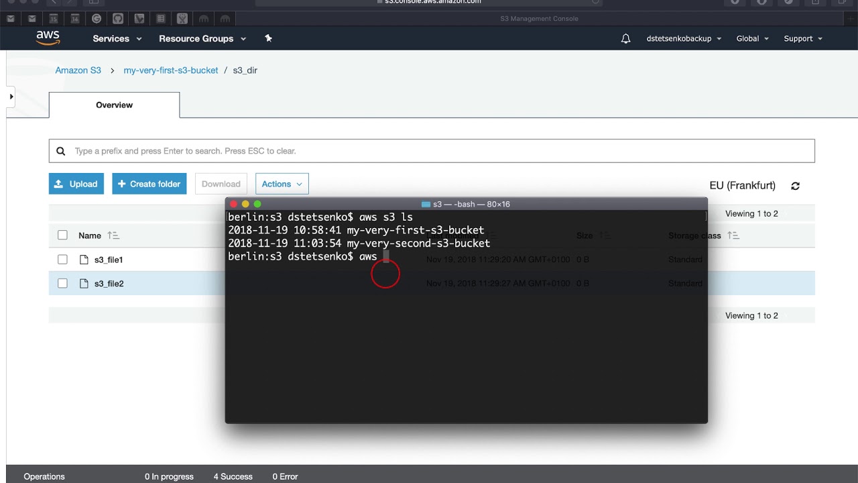Open the Global region dropdown
The width and height of the screenshot is (858, 483).
(x=752, y=39)
